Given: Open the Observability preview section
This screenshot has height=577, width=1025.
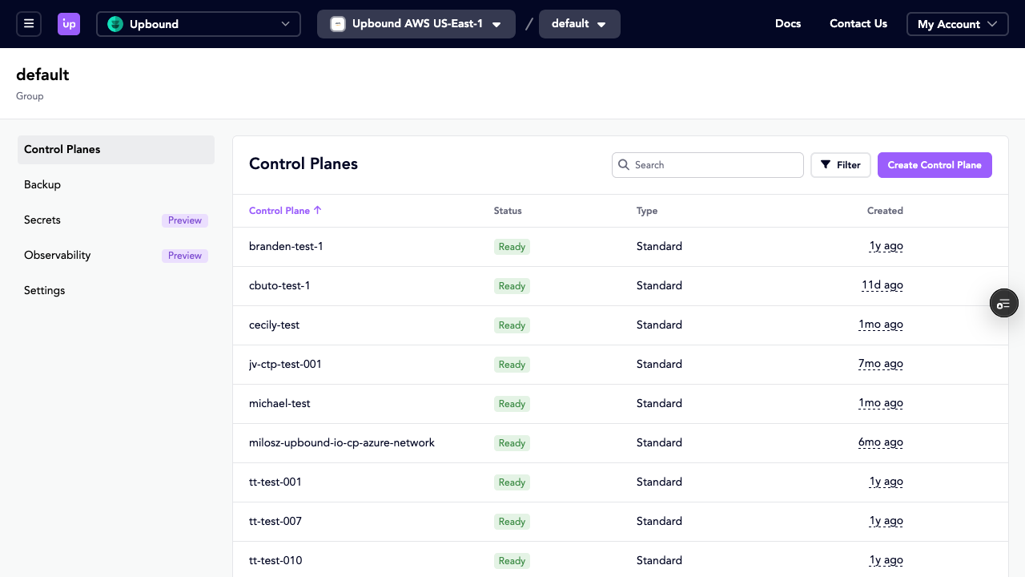Looking at the screenshot, I should point(57,255).
